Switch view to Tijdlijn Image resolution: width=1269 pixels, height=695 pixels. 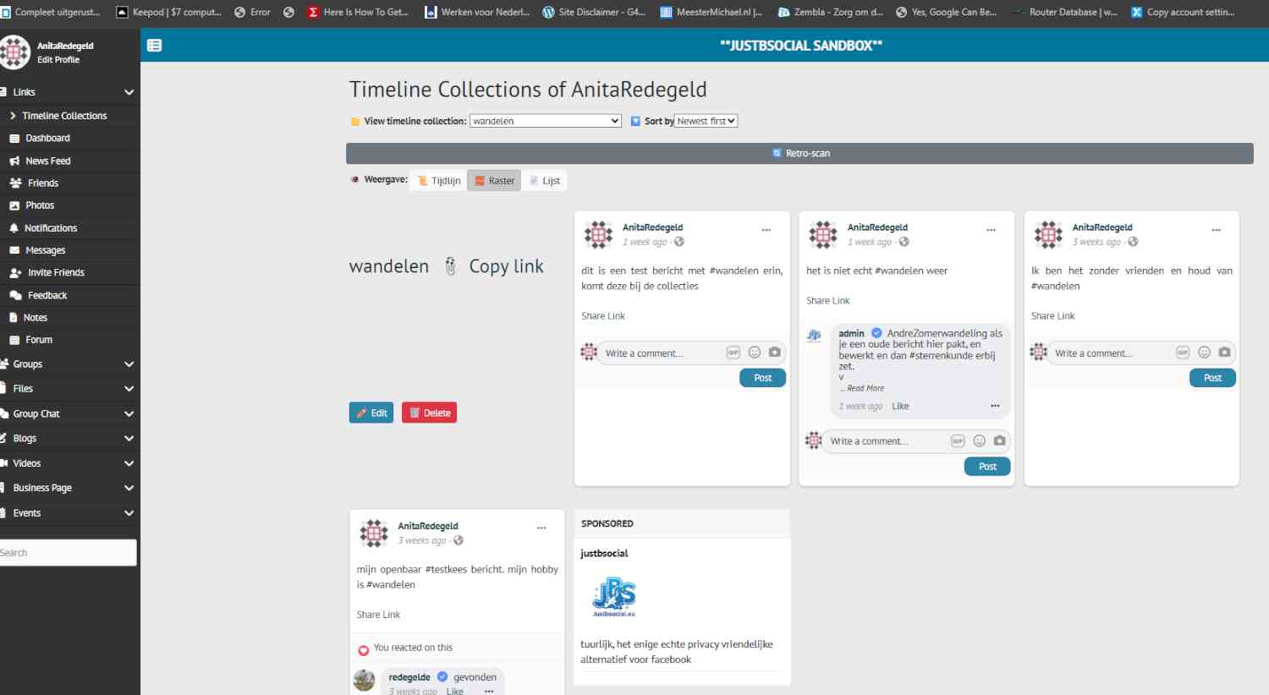point(439,181)
